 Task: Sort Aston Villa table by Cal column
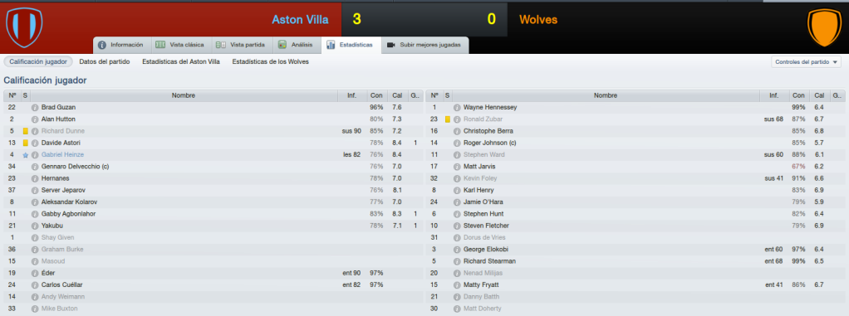pos(397,95)
